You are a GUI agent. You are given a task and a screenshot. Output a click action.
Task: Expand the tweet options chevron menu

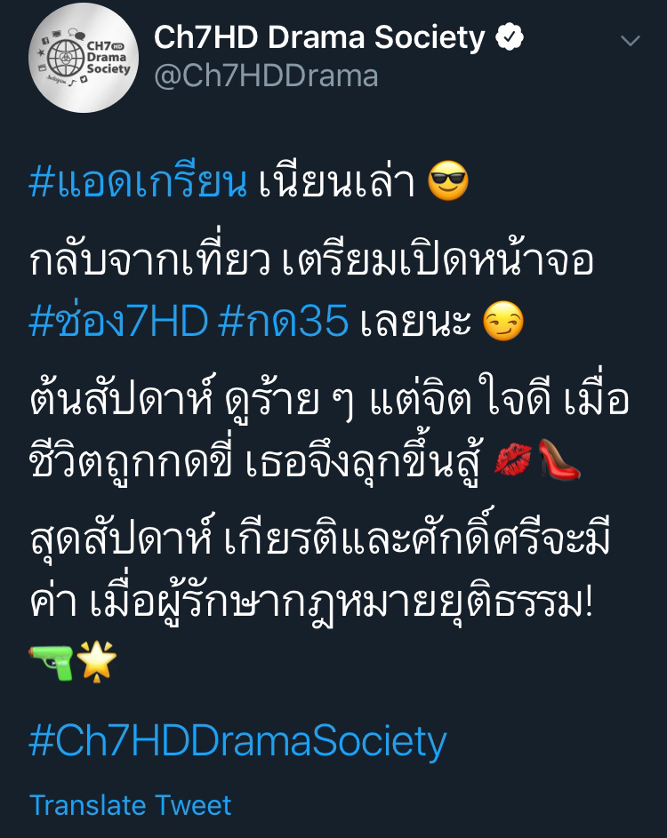click(631, 40)
